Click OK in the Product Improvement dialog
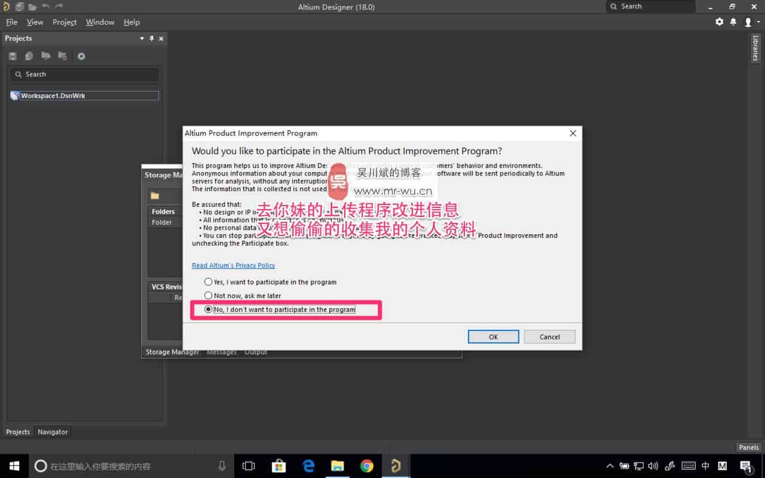The image size is (765, 478). pyautogui.click(x=493, y=337)
